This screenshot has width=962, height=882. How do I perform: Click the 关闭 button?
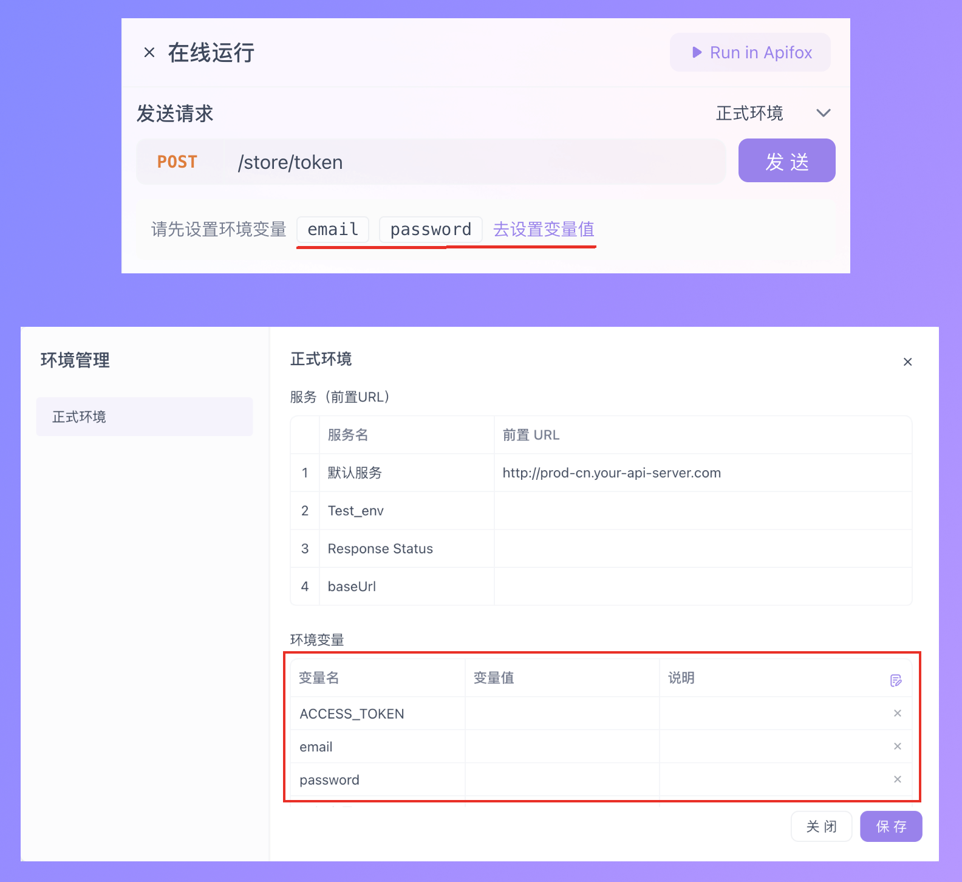tap(821, 827)
